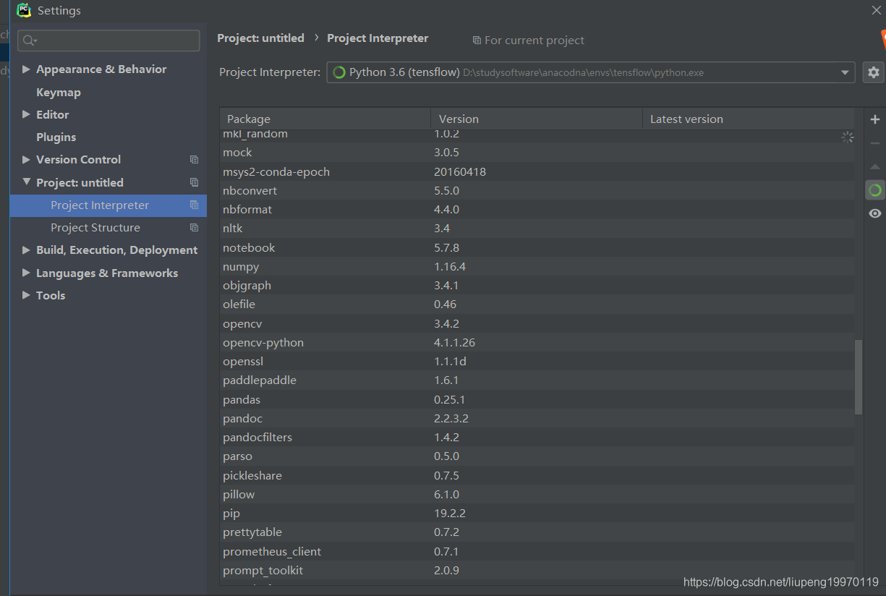This screenshot has height=596, width=886.
Task: Click the package list vertical scrollbar thumb
Action: tap(859, 378)
